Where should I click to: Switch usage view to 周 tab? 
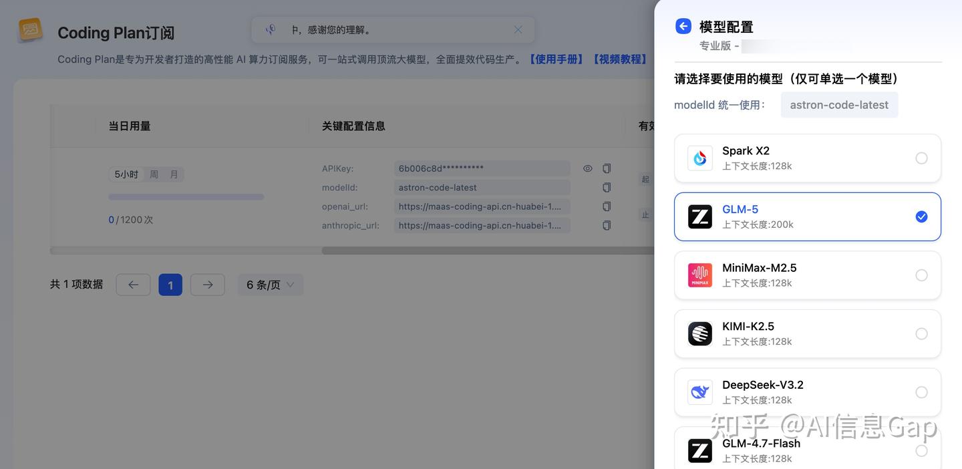tap(154, 174)
